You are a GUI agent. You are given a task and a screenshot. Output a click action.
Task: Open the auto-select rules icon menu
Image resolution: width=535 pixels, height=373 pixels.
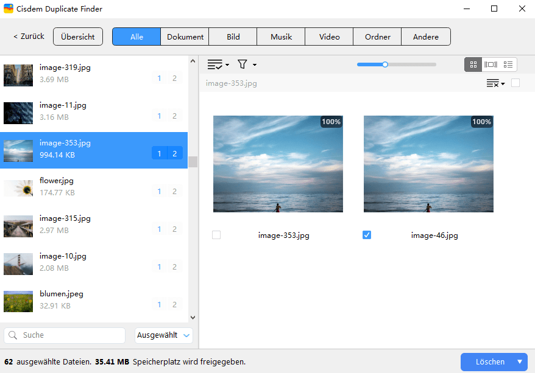tap(218, 64)
